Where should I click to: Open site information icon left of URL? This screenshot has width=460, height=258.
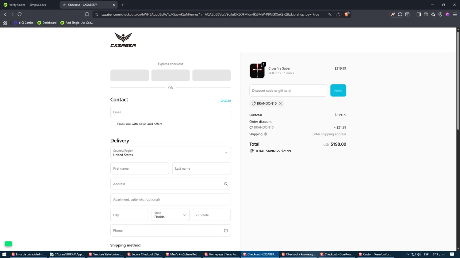coord(96,14)
